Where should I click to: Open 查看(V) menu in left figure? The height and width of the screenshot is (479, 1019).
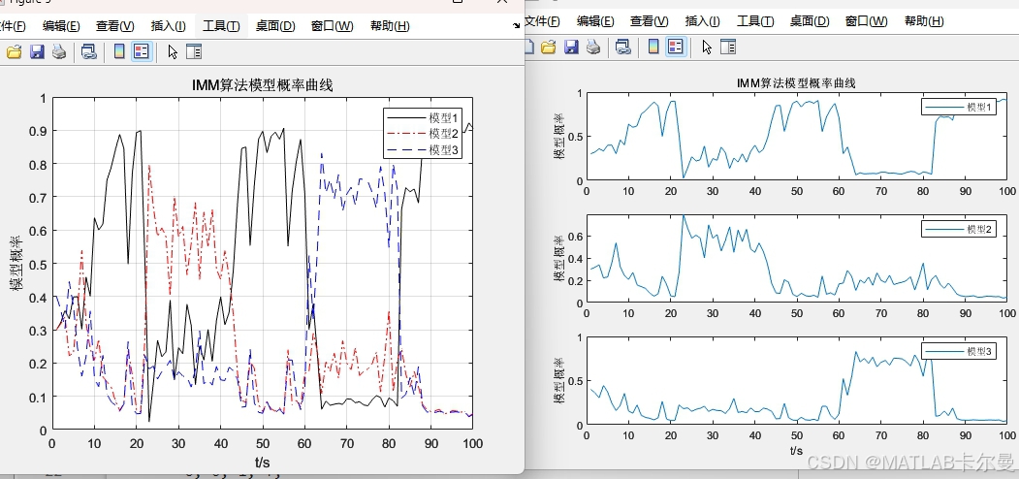click(x=115, y=26)
